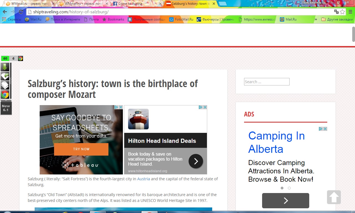Open the translate page icon in address bar
Image resolution: width=355 pixels, height=213 pixels.
[x=336, y=12]
